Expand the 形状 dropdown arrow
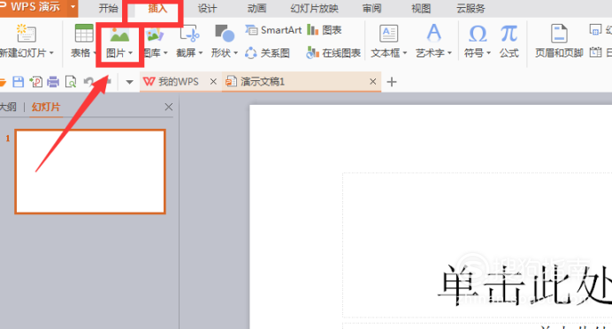612x329 pixels. click(x=236, y=53)
